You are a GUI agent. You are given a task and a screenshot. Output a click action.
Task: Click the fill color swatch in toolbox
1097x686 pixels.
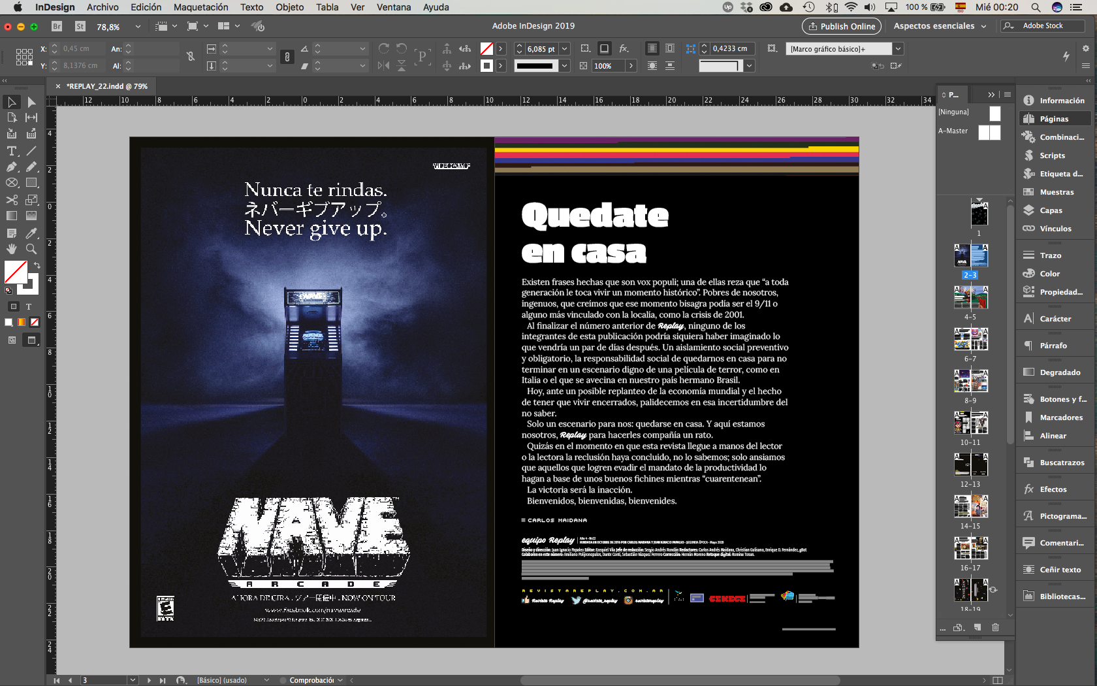[x=15, y=272]
